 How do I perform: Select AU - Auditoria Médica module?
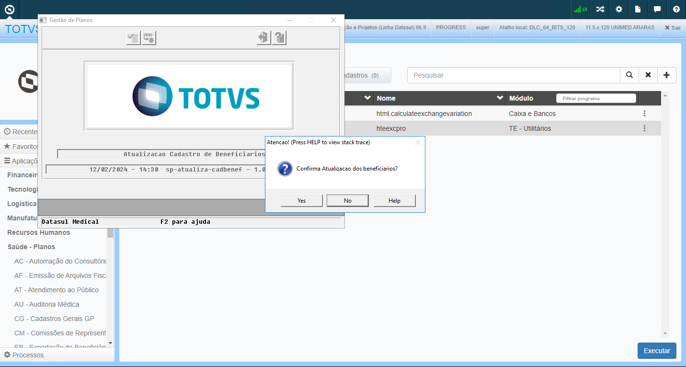coord(47,304)
